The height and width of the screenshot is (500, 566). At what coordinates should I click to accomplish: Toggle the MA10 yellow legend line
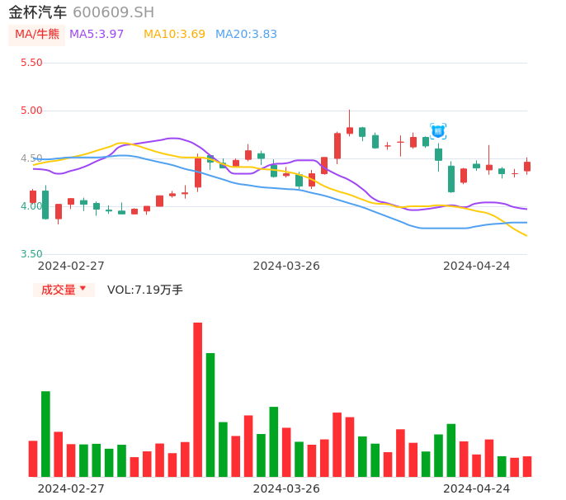click(x=174, y=35)
